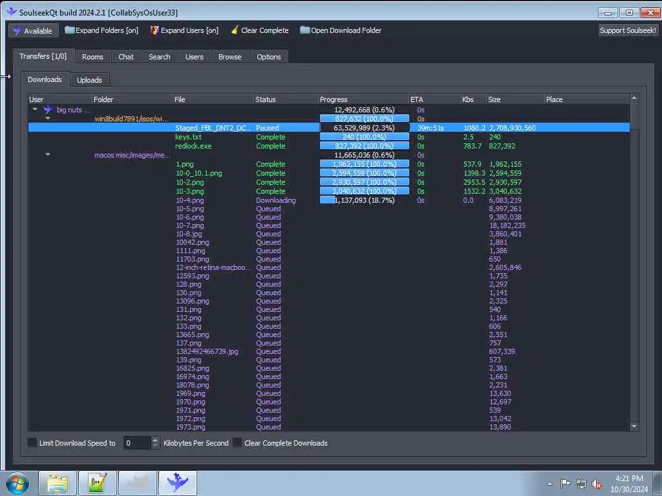Viewport: 662px width, 496px height.
Task: Open the Search tab
Action: [x=159, y=57]
